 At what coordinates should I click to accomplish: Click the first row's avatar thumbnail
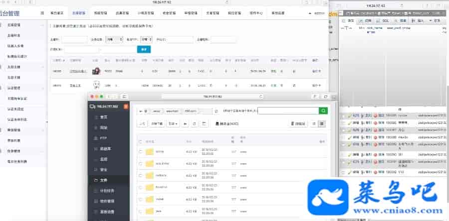pyautogui.click(x=96, y=71)
